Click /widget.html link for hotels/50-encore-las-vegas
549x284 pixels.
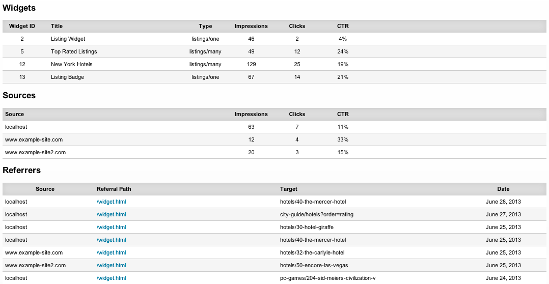(111, 265)
